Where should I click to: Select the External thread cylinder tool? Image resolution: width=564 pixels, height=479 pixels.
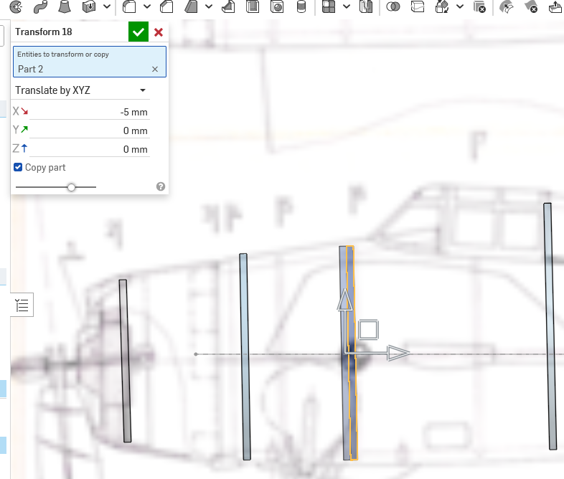tap(301, 6)
